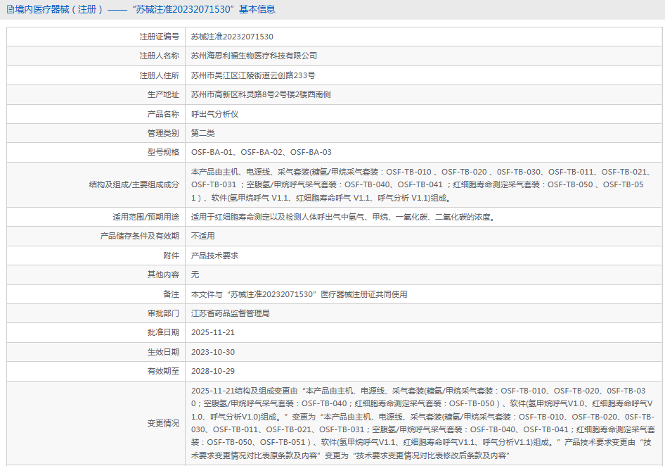Select the value 第二类
The image size is (665, 466).
click(x=202, y=133)
